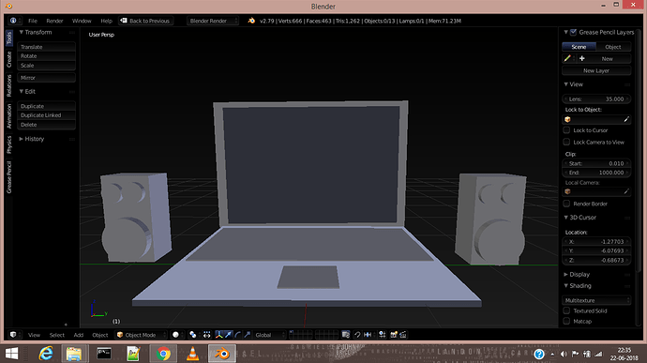Viewport: 647px width, 363px height.
Task: Click the viewport shading sphere icon
Action: (x=175, y=335)
